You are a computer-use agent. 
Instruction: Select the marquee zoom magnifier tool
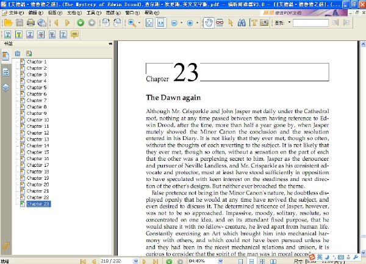(132, 23)
